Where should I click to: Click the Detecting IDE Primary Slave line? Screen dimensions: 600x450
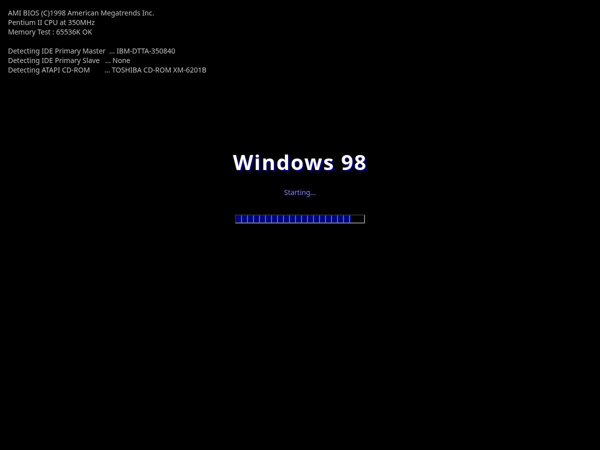[69, 60]
